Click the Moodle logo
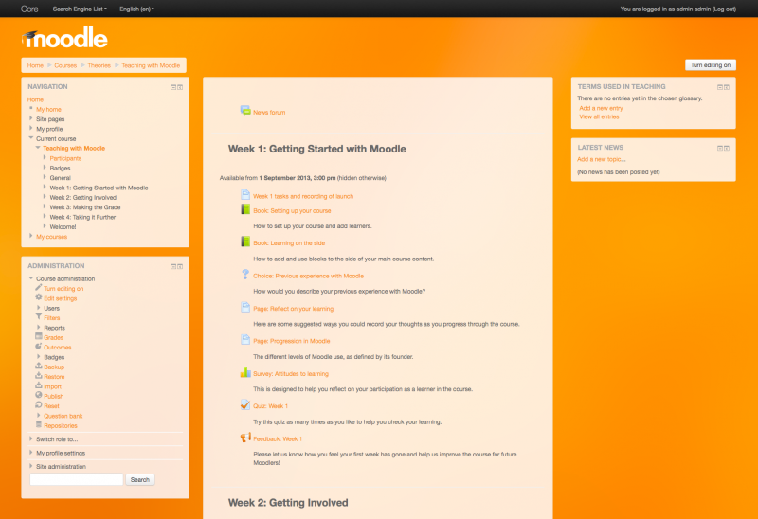758x519 pixels. pyautogui.click(x=64, y=38)
